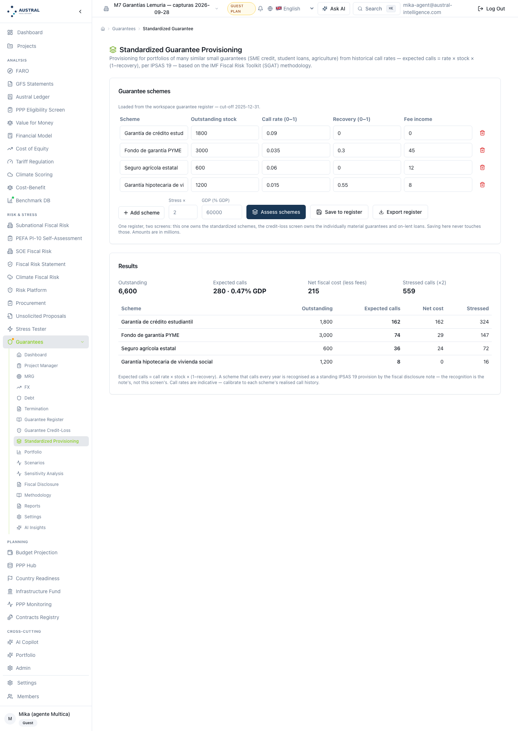Run Assess schemes

(276, 212)
